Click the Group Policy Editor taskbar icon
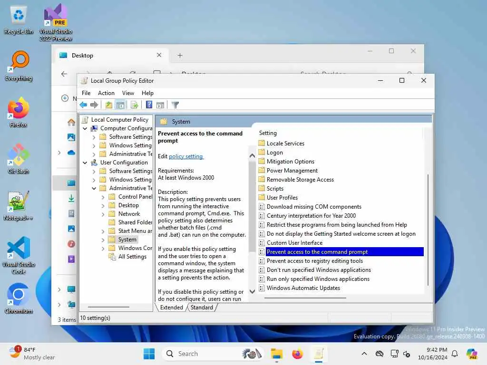 tap(319, 354)
